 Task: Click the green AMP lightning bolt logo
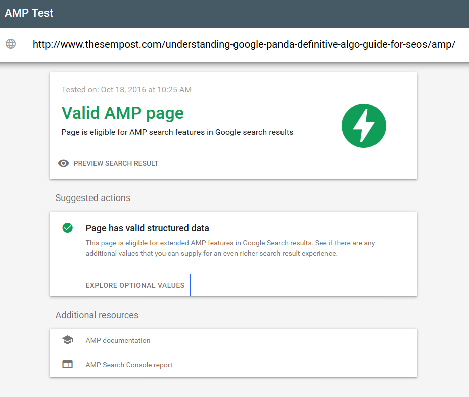pos(363,126)
